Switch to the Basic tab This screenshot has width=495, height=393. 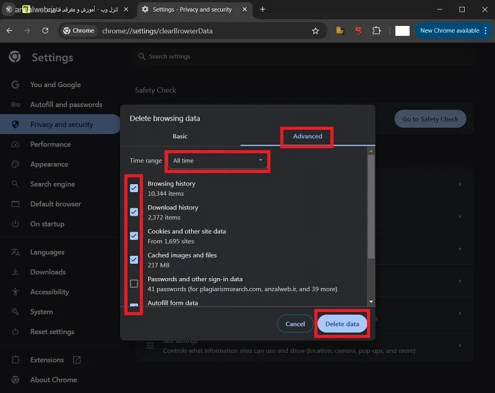tap(180, 136)
